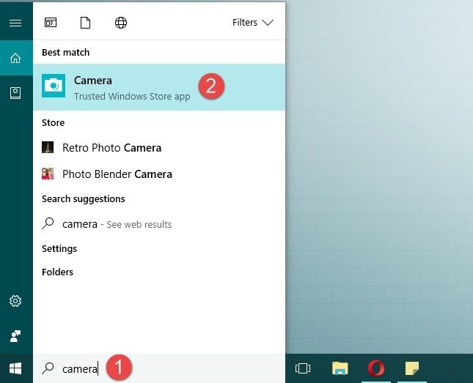Expand the hamburger menu in search sidebar
The image size is (473, 383).
tap(15, 23)
